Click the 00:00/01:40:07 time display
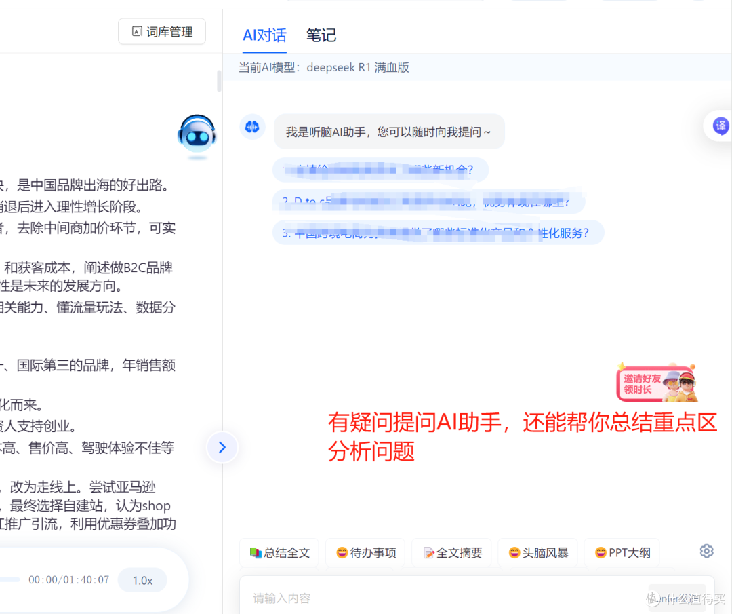The height and width of the screenshot is (614, 732). pyautogui.click(x=68, y=580)
